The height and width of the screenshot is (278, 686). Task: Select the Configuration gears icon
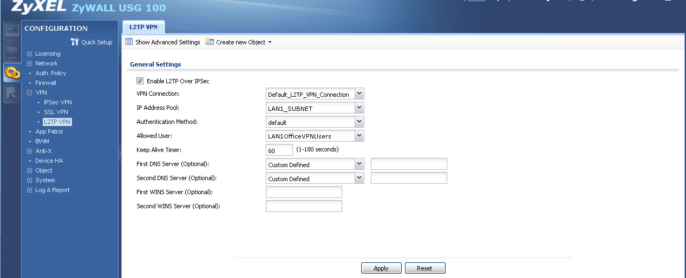(12, 72)
